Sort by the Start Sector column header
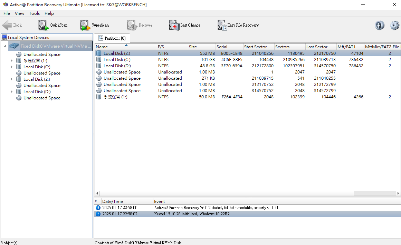 coord(259,47)
